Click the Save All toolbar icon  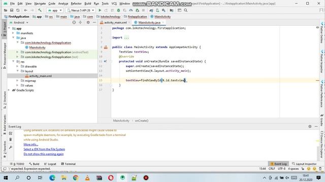12,10
